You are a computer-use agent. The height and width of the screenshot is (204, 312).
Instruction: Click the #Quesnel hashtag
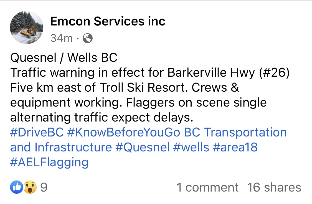[143, 147]
